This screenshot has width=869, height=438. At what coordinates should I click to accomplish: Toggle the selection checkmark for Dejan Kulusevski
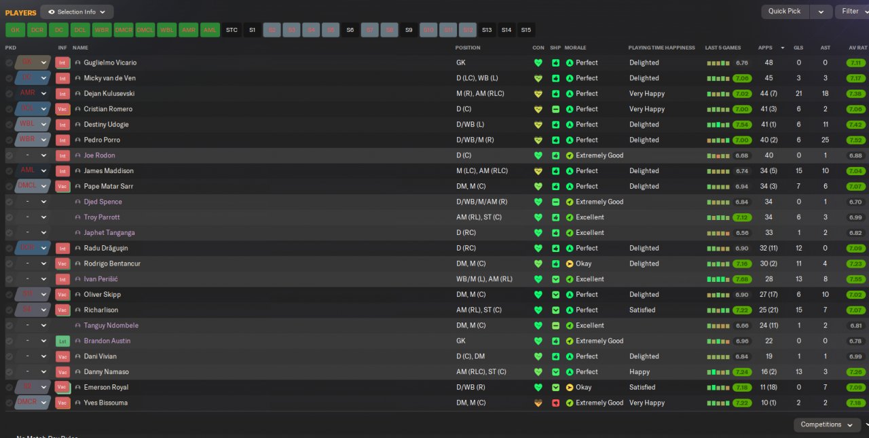click(x=9, y=94)
